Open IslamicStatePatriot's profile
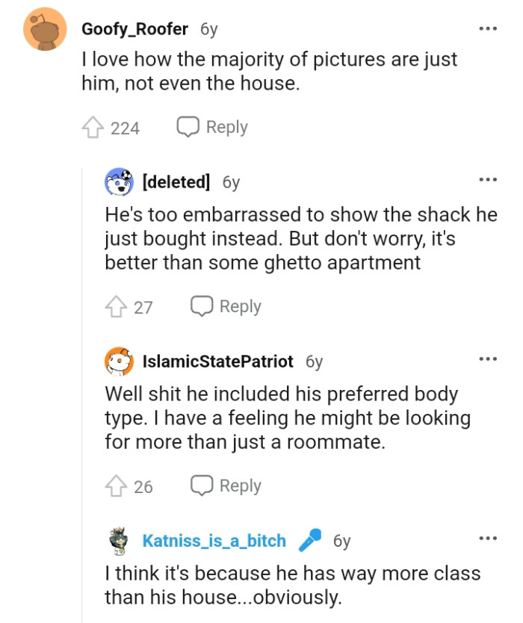Viewport: 523px width, 623px height. coord(217,361)
